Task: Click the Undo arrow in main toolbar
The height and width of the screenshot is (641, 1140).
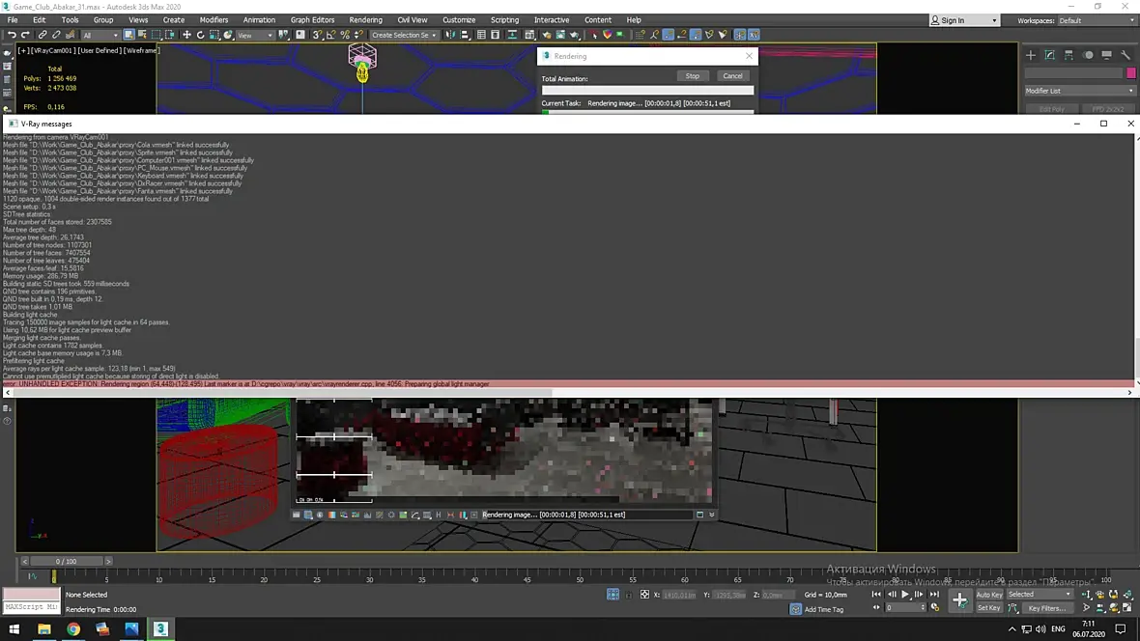Action: coord(12,35)
